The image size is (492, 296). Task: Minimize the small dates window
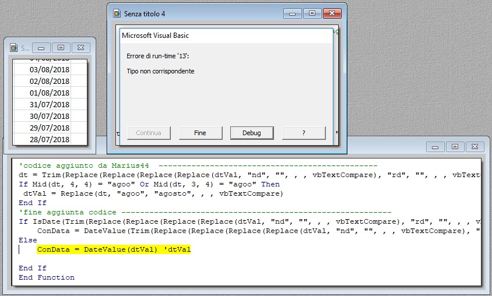[41, 48]
